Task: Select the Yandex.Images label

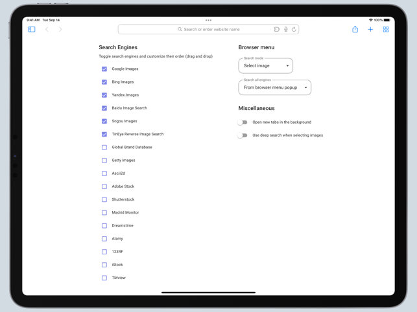Action: tap(125, 95)
